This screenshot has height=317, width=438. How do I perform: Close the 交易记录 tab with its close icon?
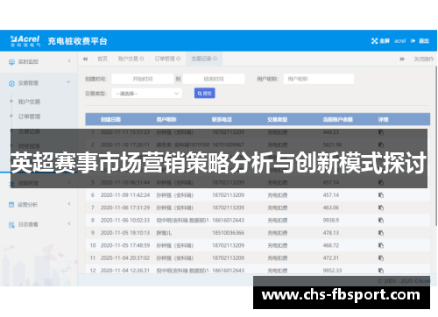215,59
